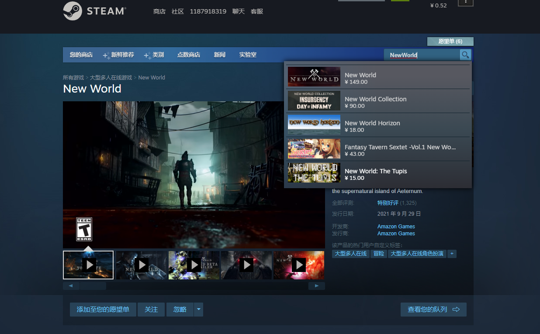
Task: Click the wallet balance ¥ 0.52
Action: click(439, 6)
